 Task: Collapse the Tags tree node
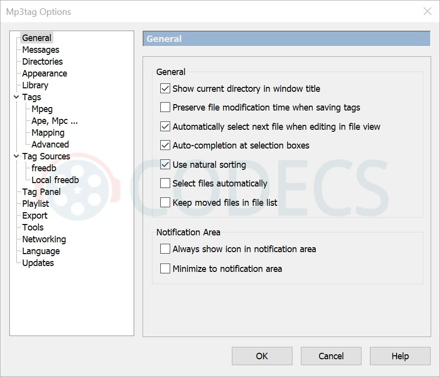point(16,97)
